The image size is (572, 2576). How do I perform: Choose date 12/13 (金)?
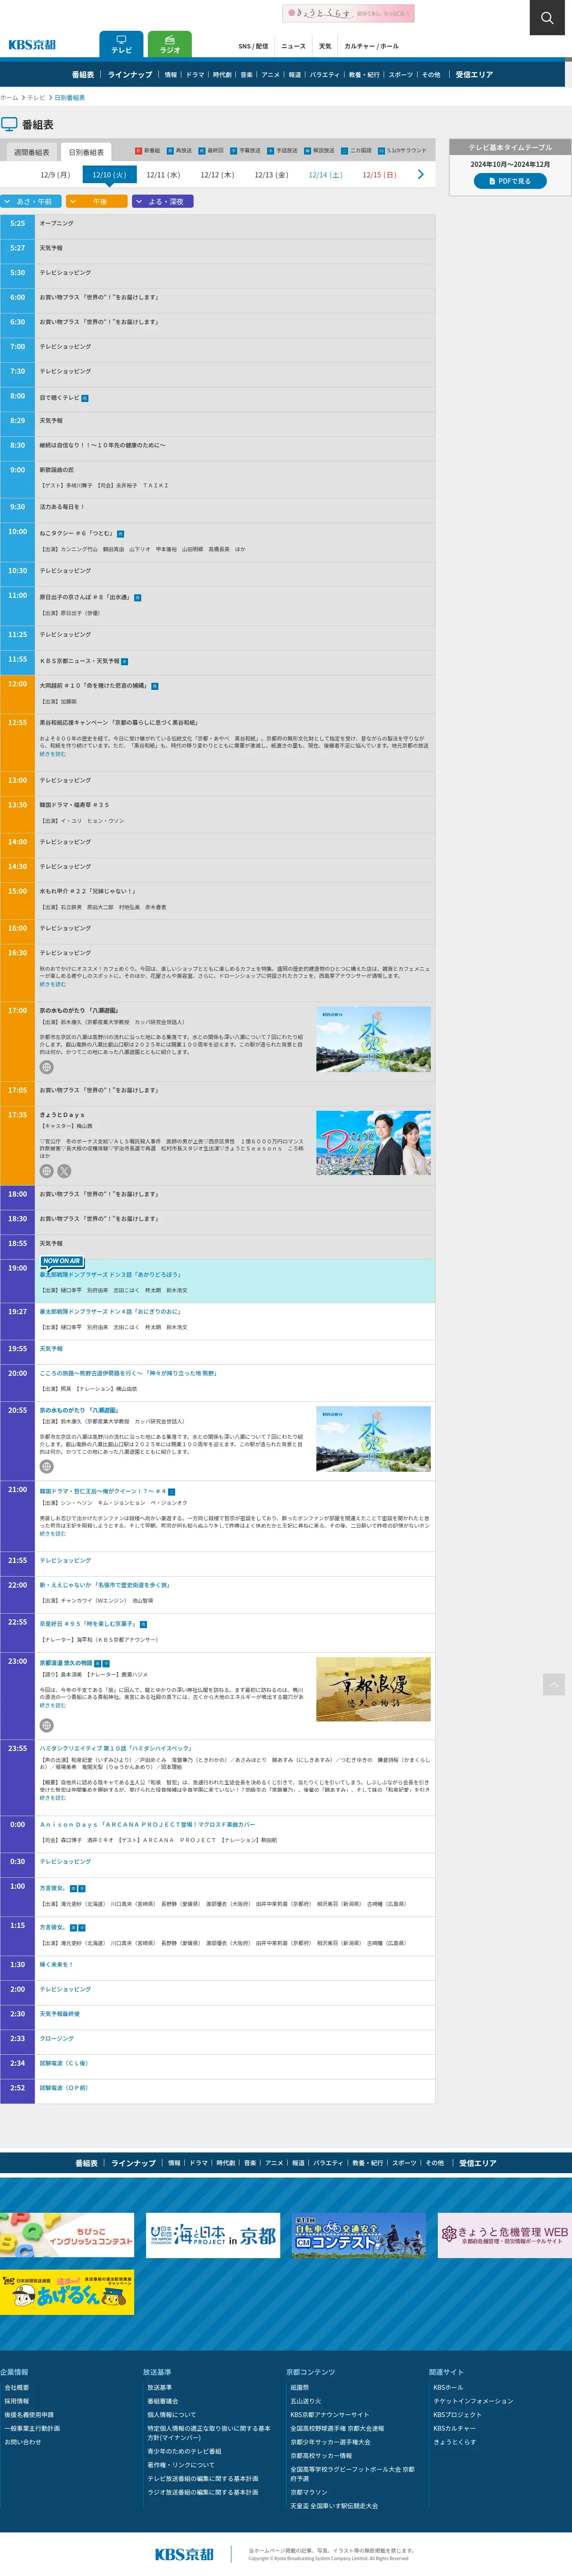point(271,175)
